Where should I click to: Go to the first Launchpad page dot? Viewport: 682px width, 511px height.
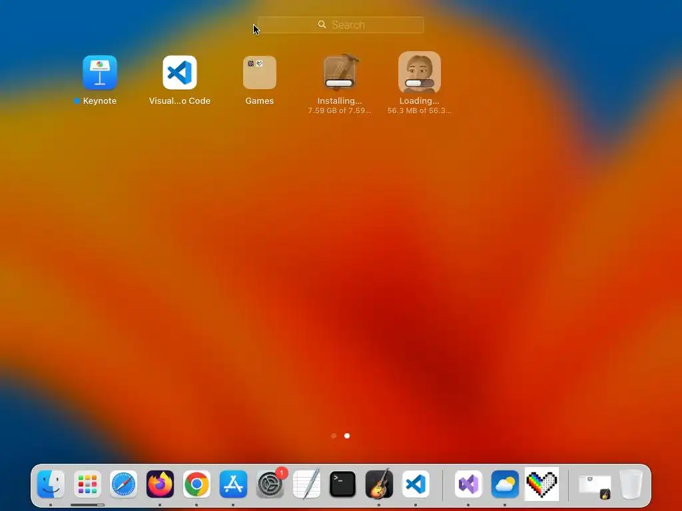coord(334,435)
